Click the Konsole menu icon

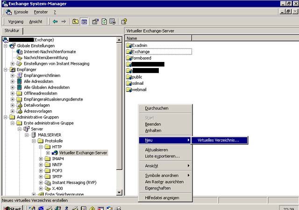pyautogui.click(x=8, y=12)
